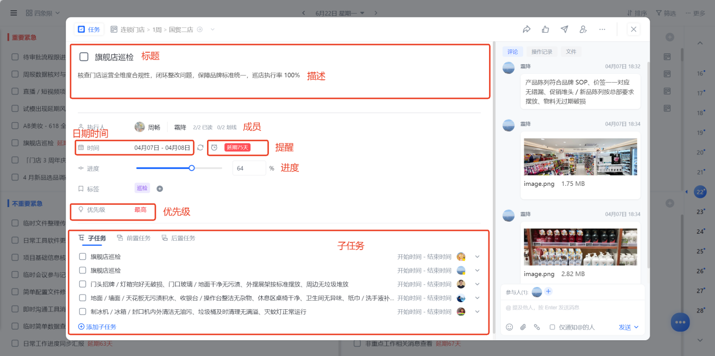Image resolution: width=715 pixels, height=356 pixels.
Task: Check the 地面 / 墙面 subtask checkbox
Action: point(83,298)
